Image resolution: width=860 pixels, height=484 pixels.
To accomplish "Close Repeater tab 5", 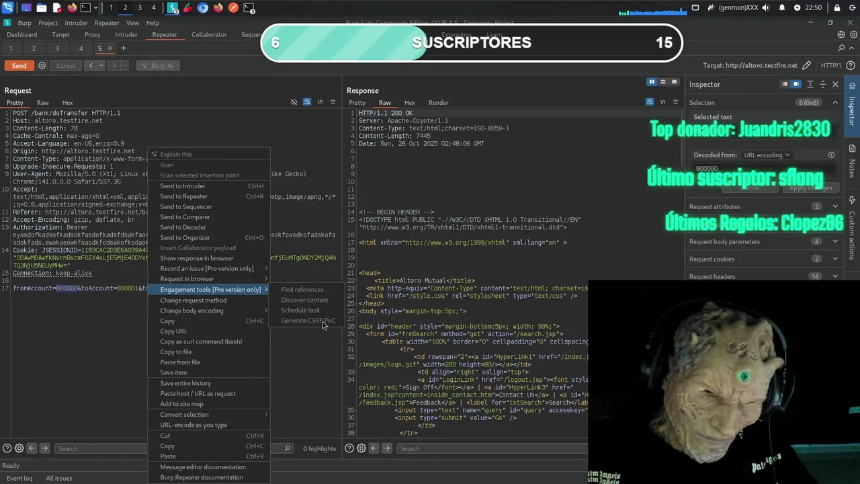I will point(110,48).
